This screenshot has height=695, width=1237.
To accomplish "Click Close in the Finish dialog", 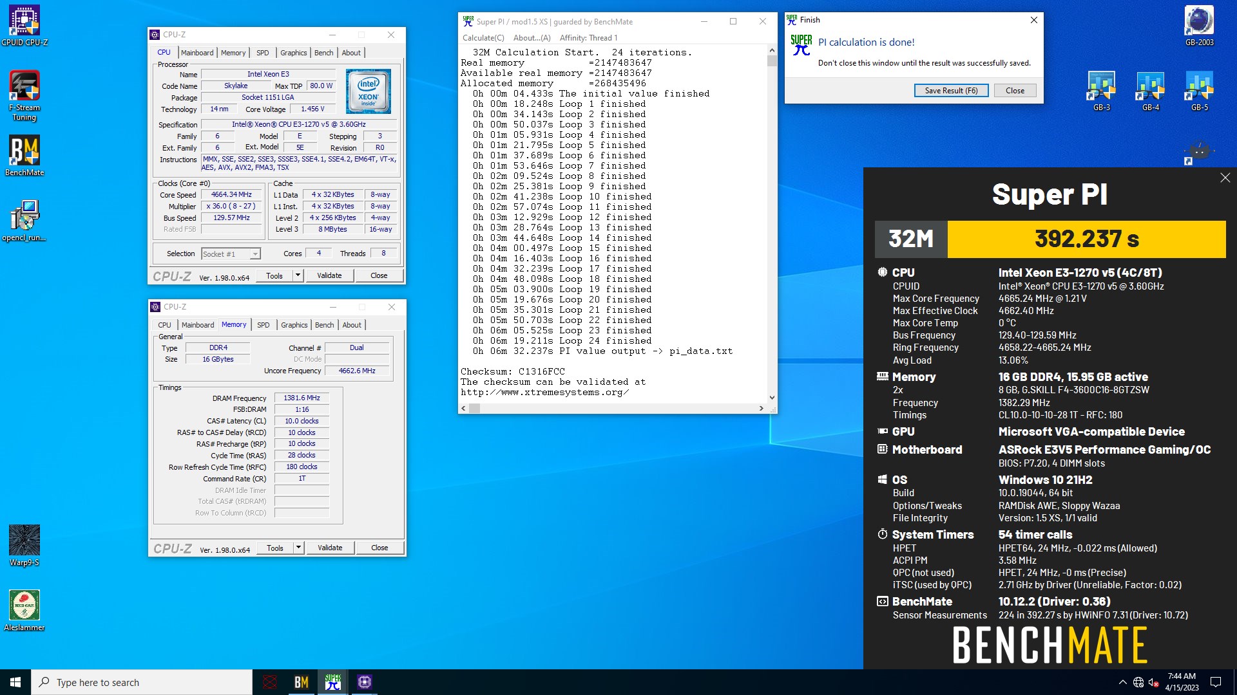I will click(x=1015, y=91).
